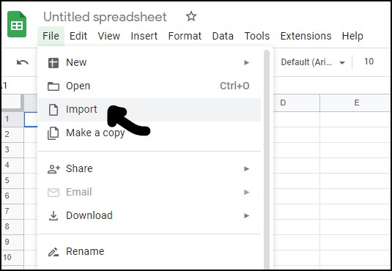
Task: Click the undo arrow in toolbar
Action: pyautogui.click(x=23, y=62)
